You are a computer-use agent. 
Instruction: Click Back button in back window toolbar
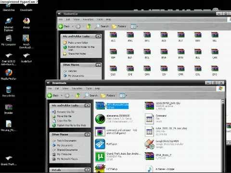pyautogui.click(x=64, y=26)
